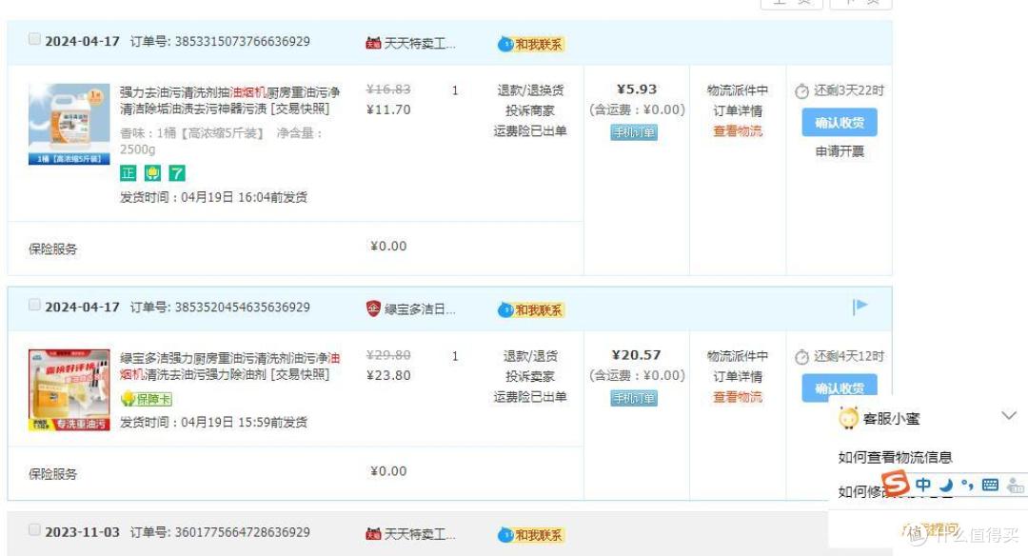Click 客服小蜜 bee avatar icon
1028x556 pixels.
pos(848,418)
